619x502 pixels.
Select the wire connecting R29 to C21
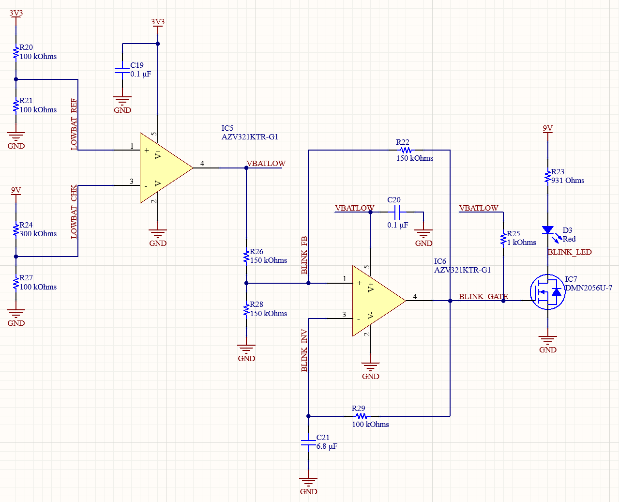(334, 416)
